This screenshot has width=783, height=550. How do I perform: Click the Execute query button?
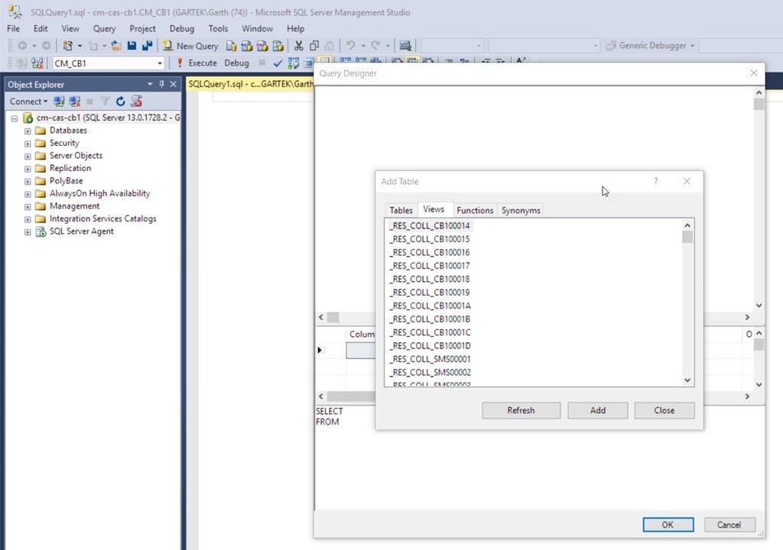coord(197,63)
